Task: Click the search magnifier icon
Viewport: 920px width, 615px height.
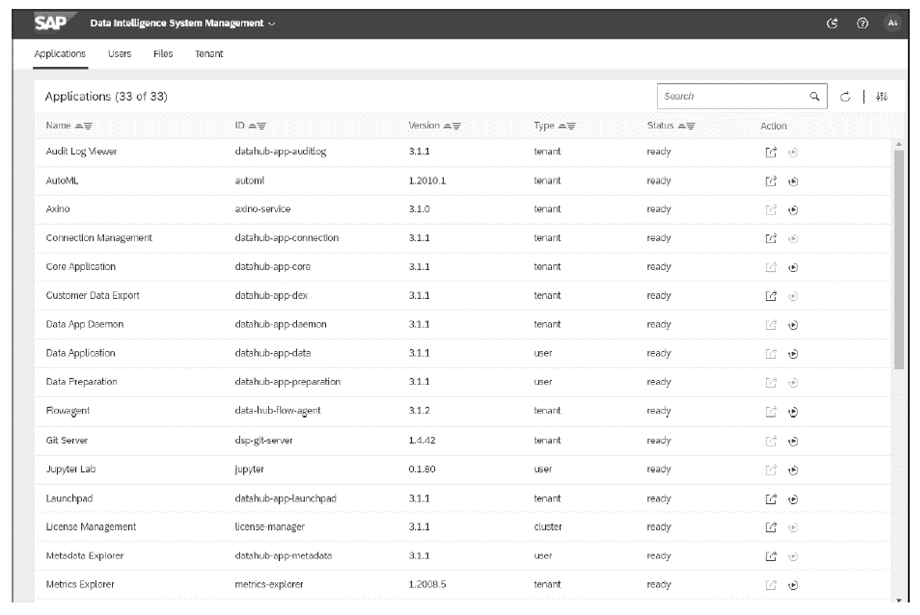Action: [x=814, y=96]
